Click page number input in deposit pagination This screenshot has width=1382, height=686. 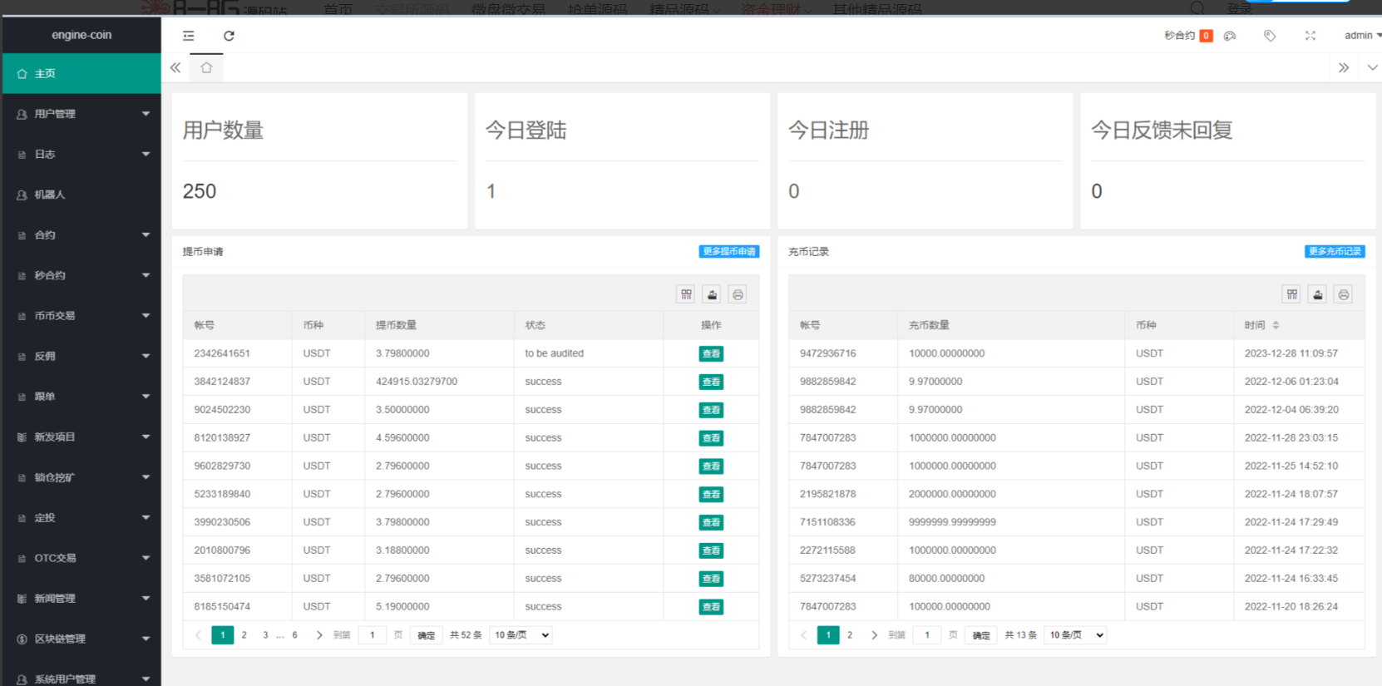[x=927, y=635]
